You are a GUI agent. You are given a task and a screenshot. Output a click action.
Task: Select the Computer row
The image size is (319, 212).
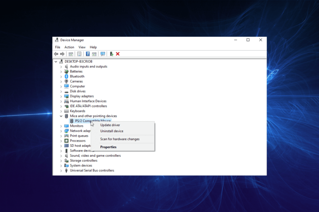click(x=77, y=86)
